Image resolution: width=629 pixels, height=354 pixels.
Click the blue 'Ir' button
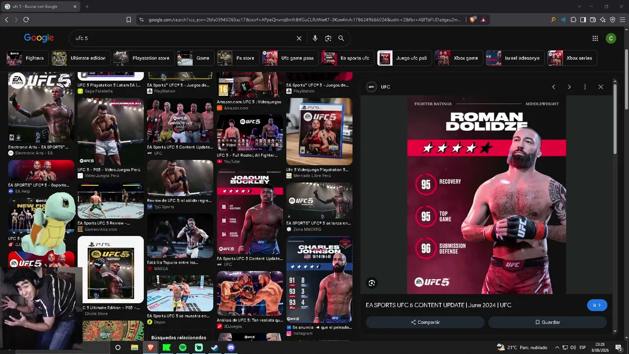[x=597, y=305]
